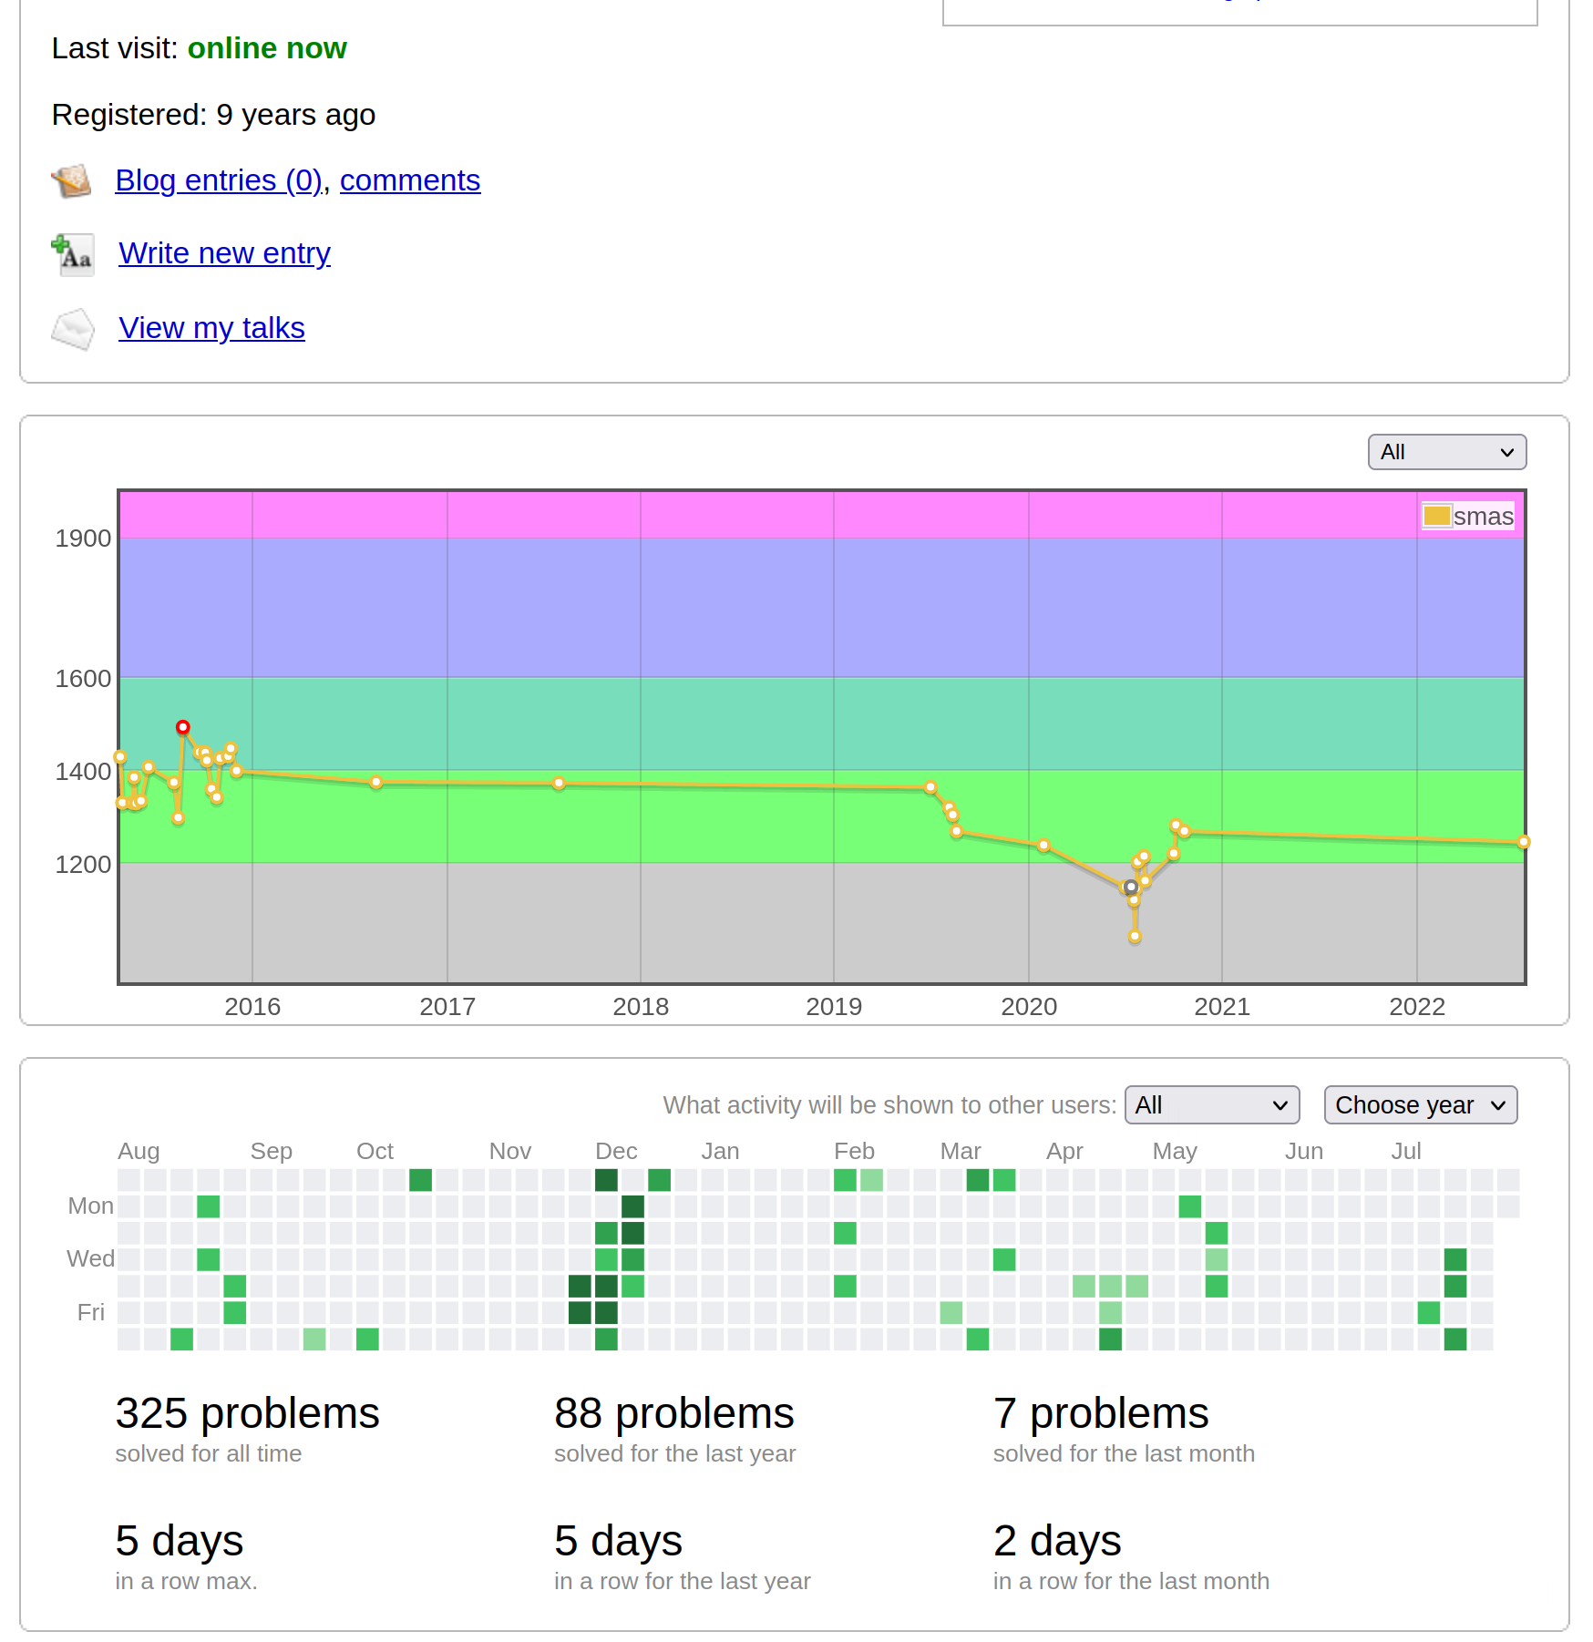
Task: Click '2 days' in a row text
Action: click(1057, 1542)
